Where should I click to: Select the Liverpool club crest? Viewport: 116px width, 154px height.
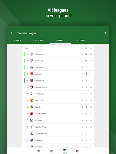(32, 54)
